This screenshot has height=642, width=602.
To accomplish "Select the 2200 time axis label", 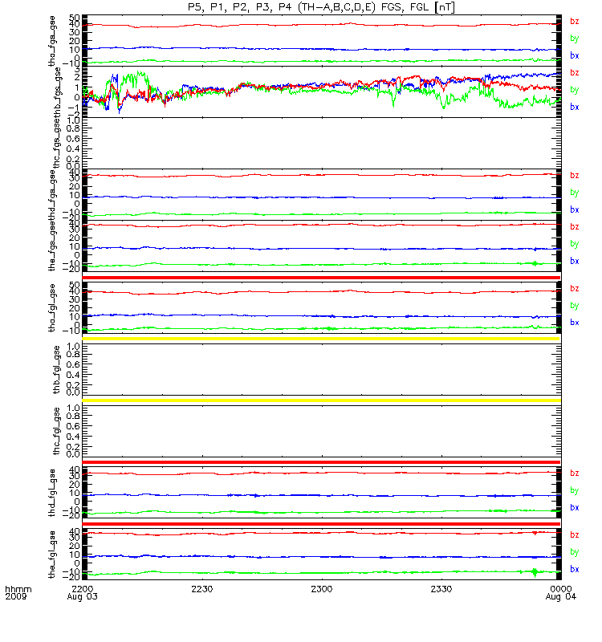I will [83, 589].
